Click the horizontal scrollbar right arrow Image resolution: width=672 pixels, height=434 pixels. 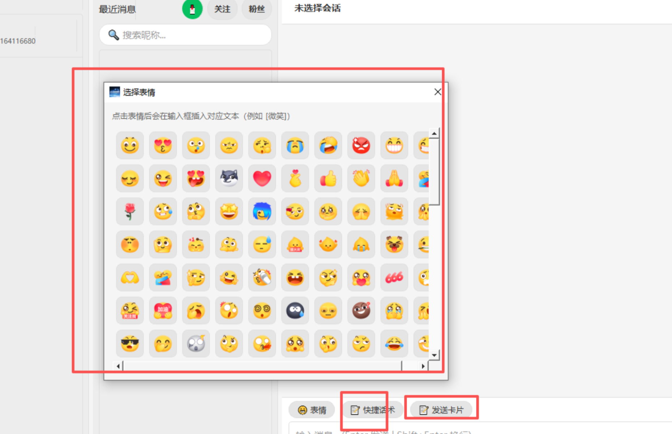click(423, 366)
